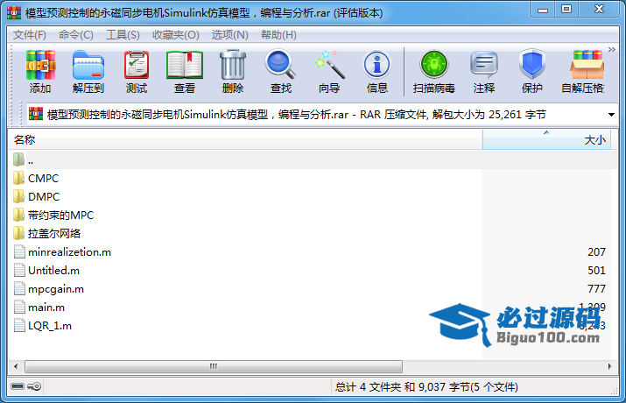
Task: Click the scroll-right arrow
Action: [609, 366]
